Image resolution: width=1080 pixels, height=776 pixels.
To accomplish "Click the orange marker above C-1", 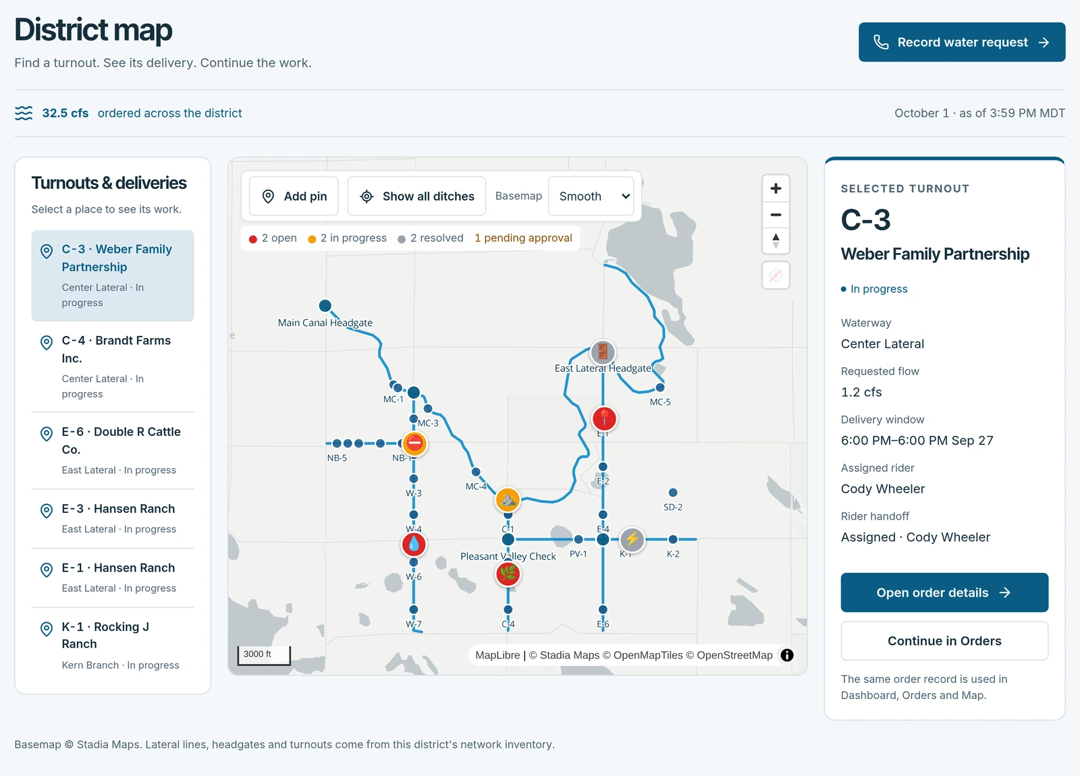I will tap(508, 500).
